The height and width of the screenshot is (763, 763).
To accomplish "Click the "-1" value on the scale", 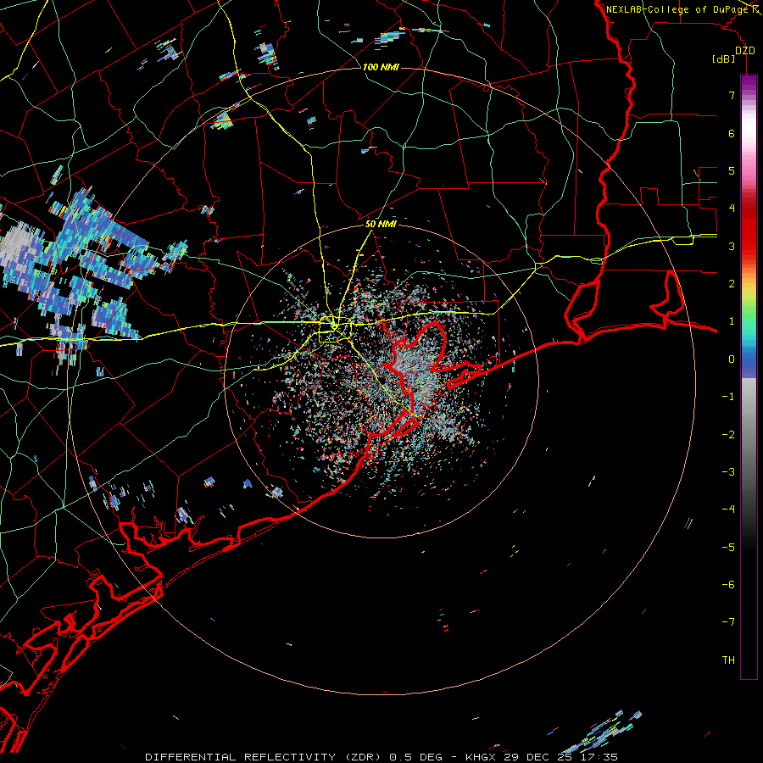I will pyautogui.click(x=728, y=397).
